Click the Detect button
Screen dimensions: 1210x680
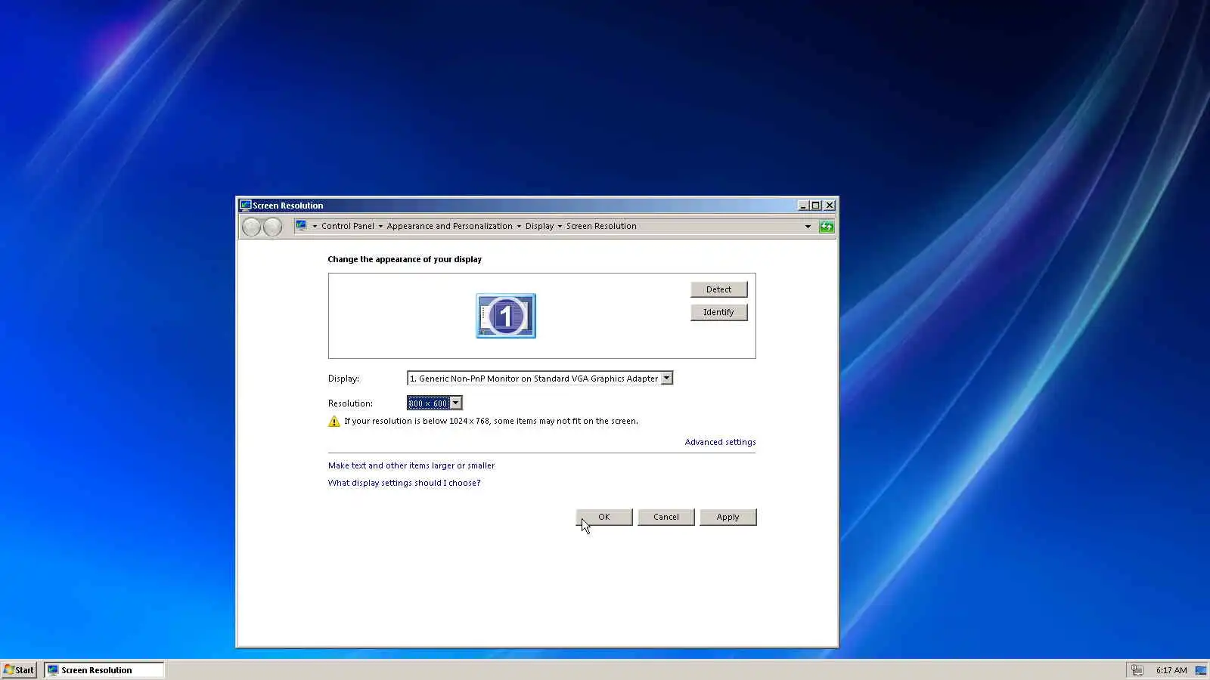point(719,289)
